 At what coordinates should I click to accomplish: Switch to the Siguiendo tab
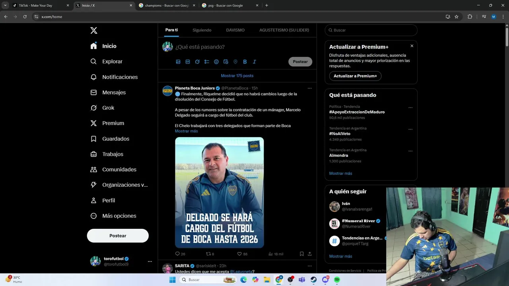(202, 30)
